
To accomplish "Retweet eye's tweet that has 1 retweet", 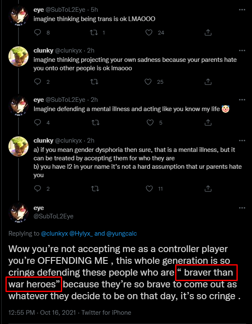I will (x=94, y=32).
